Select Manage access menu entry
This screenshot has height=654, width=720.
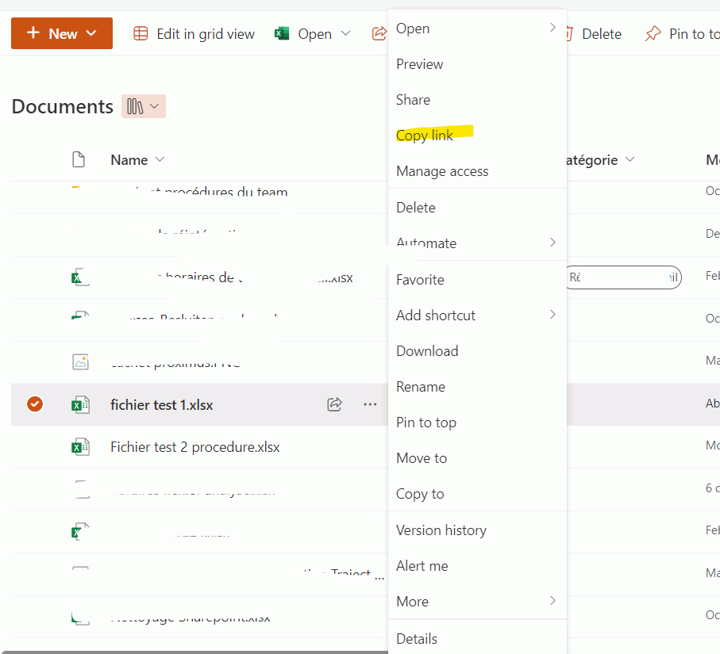pyautogui.click(x=442, y=171)
